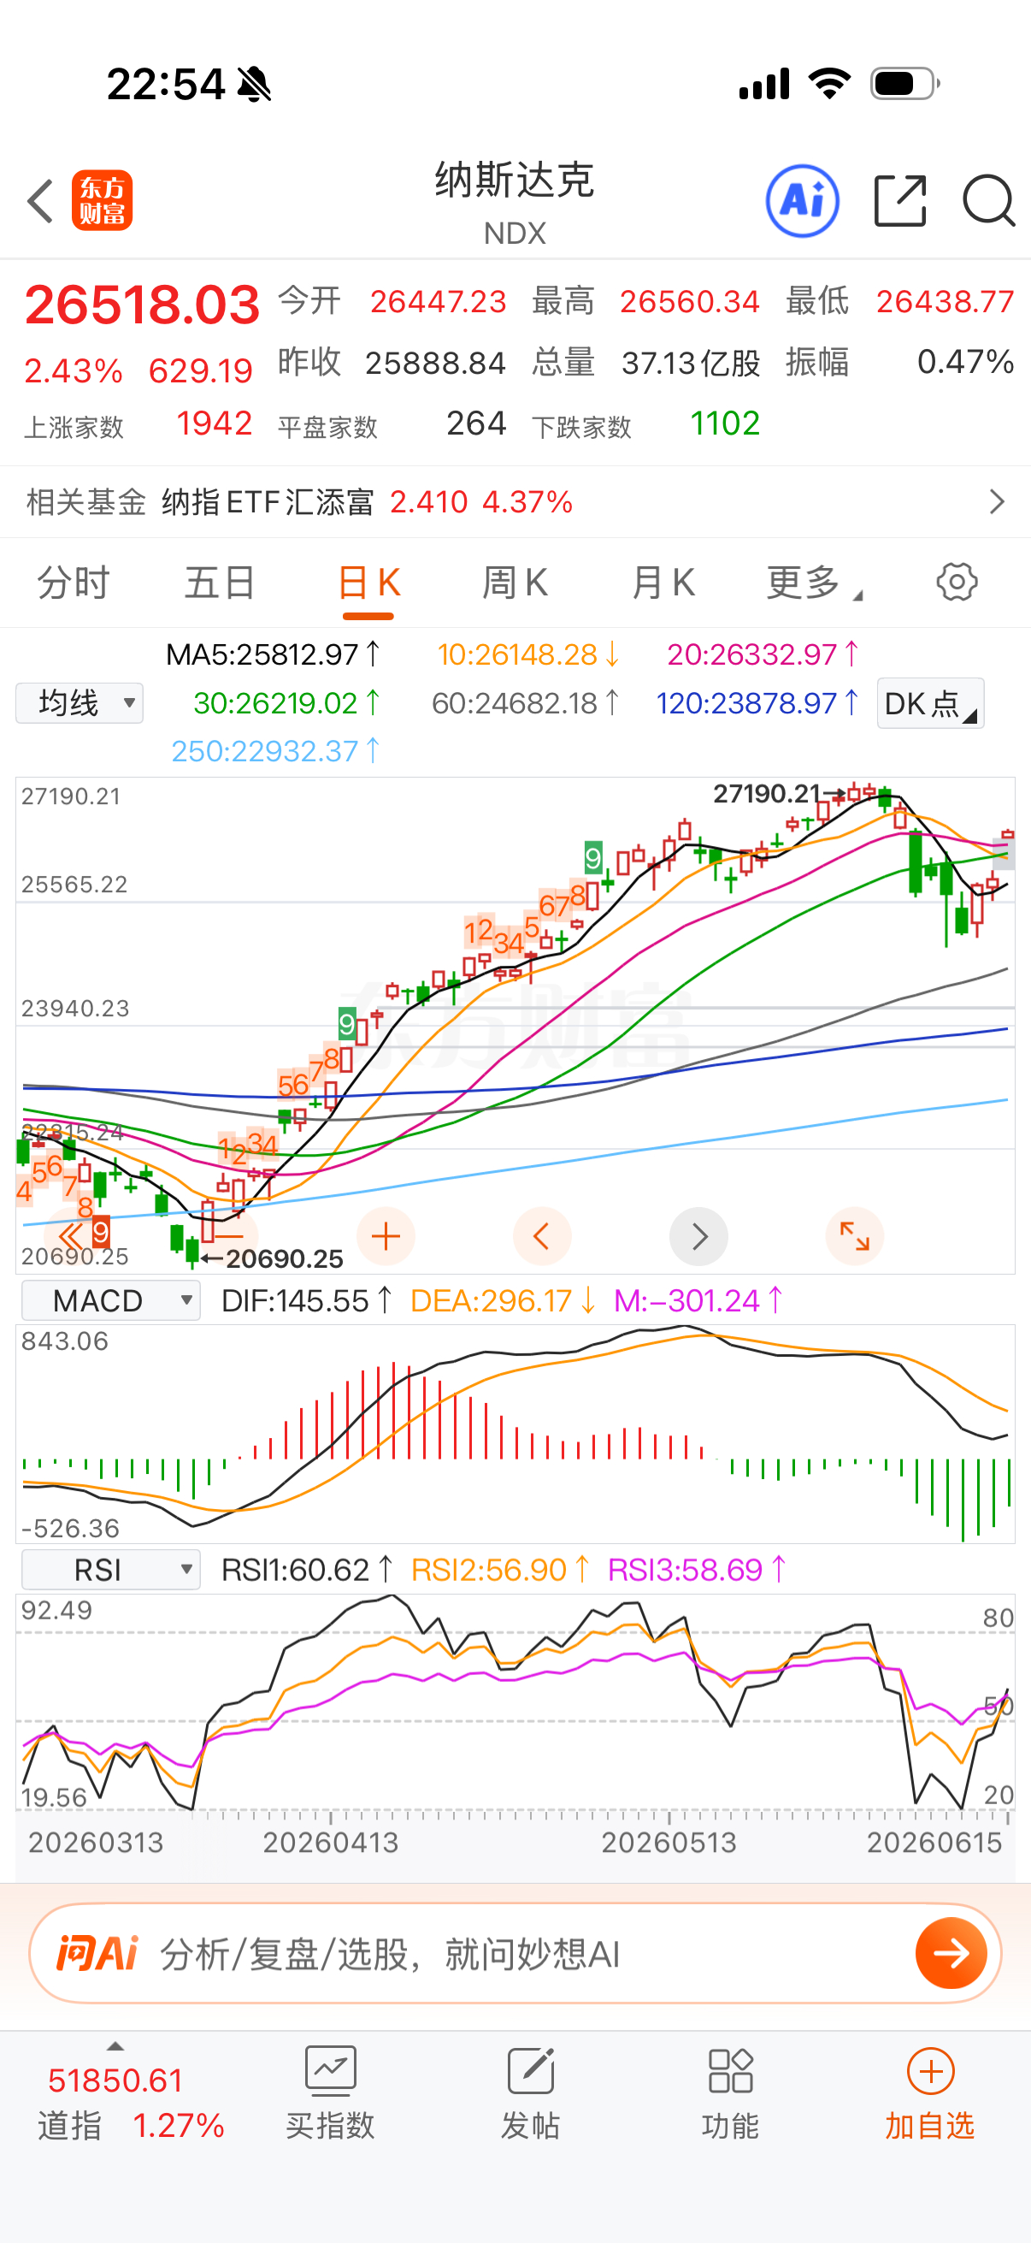Open the 东方财富 logo icon

pos(102,200)
